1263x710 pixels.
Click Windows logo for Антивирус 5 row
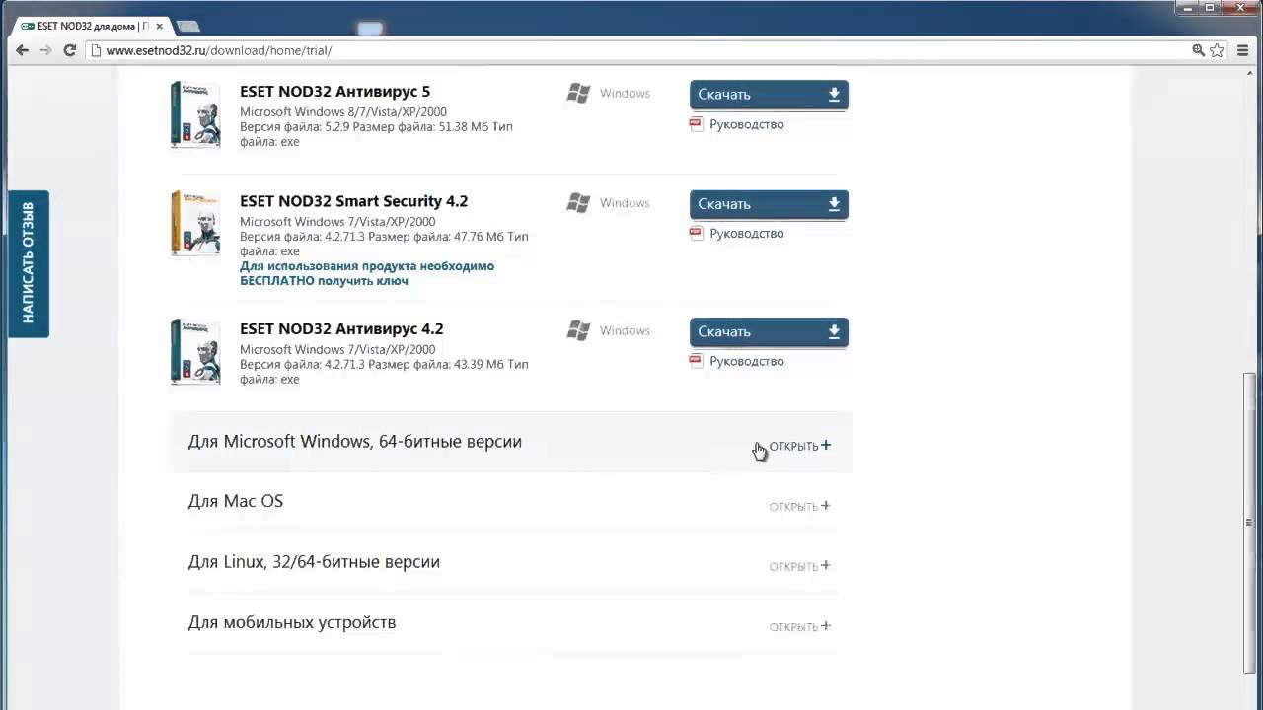point(578,93)
